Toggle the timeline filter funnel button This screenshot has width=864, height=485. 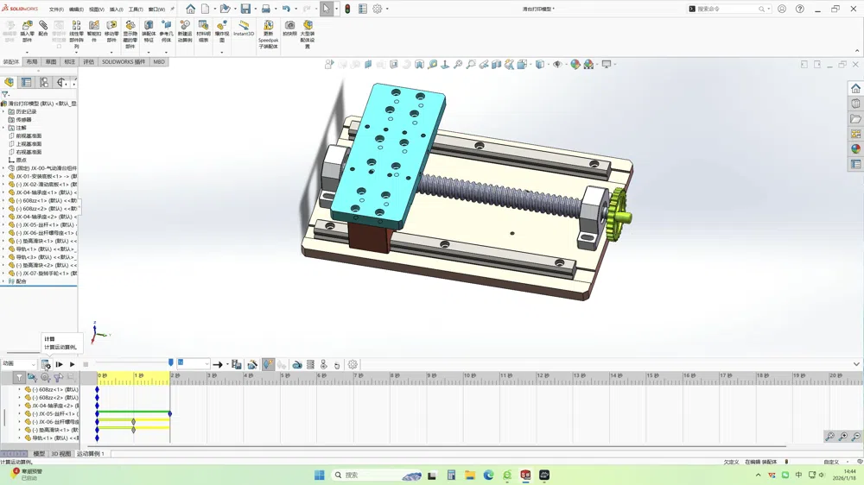(x=19, y=378)
